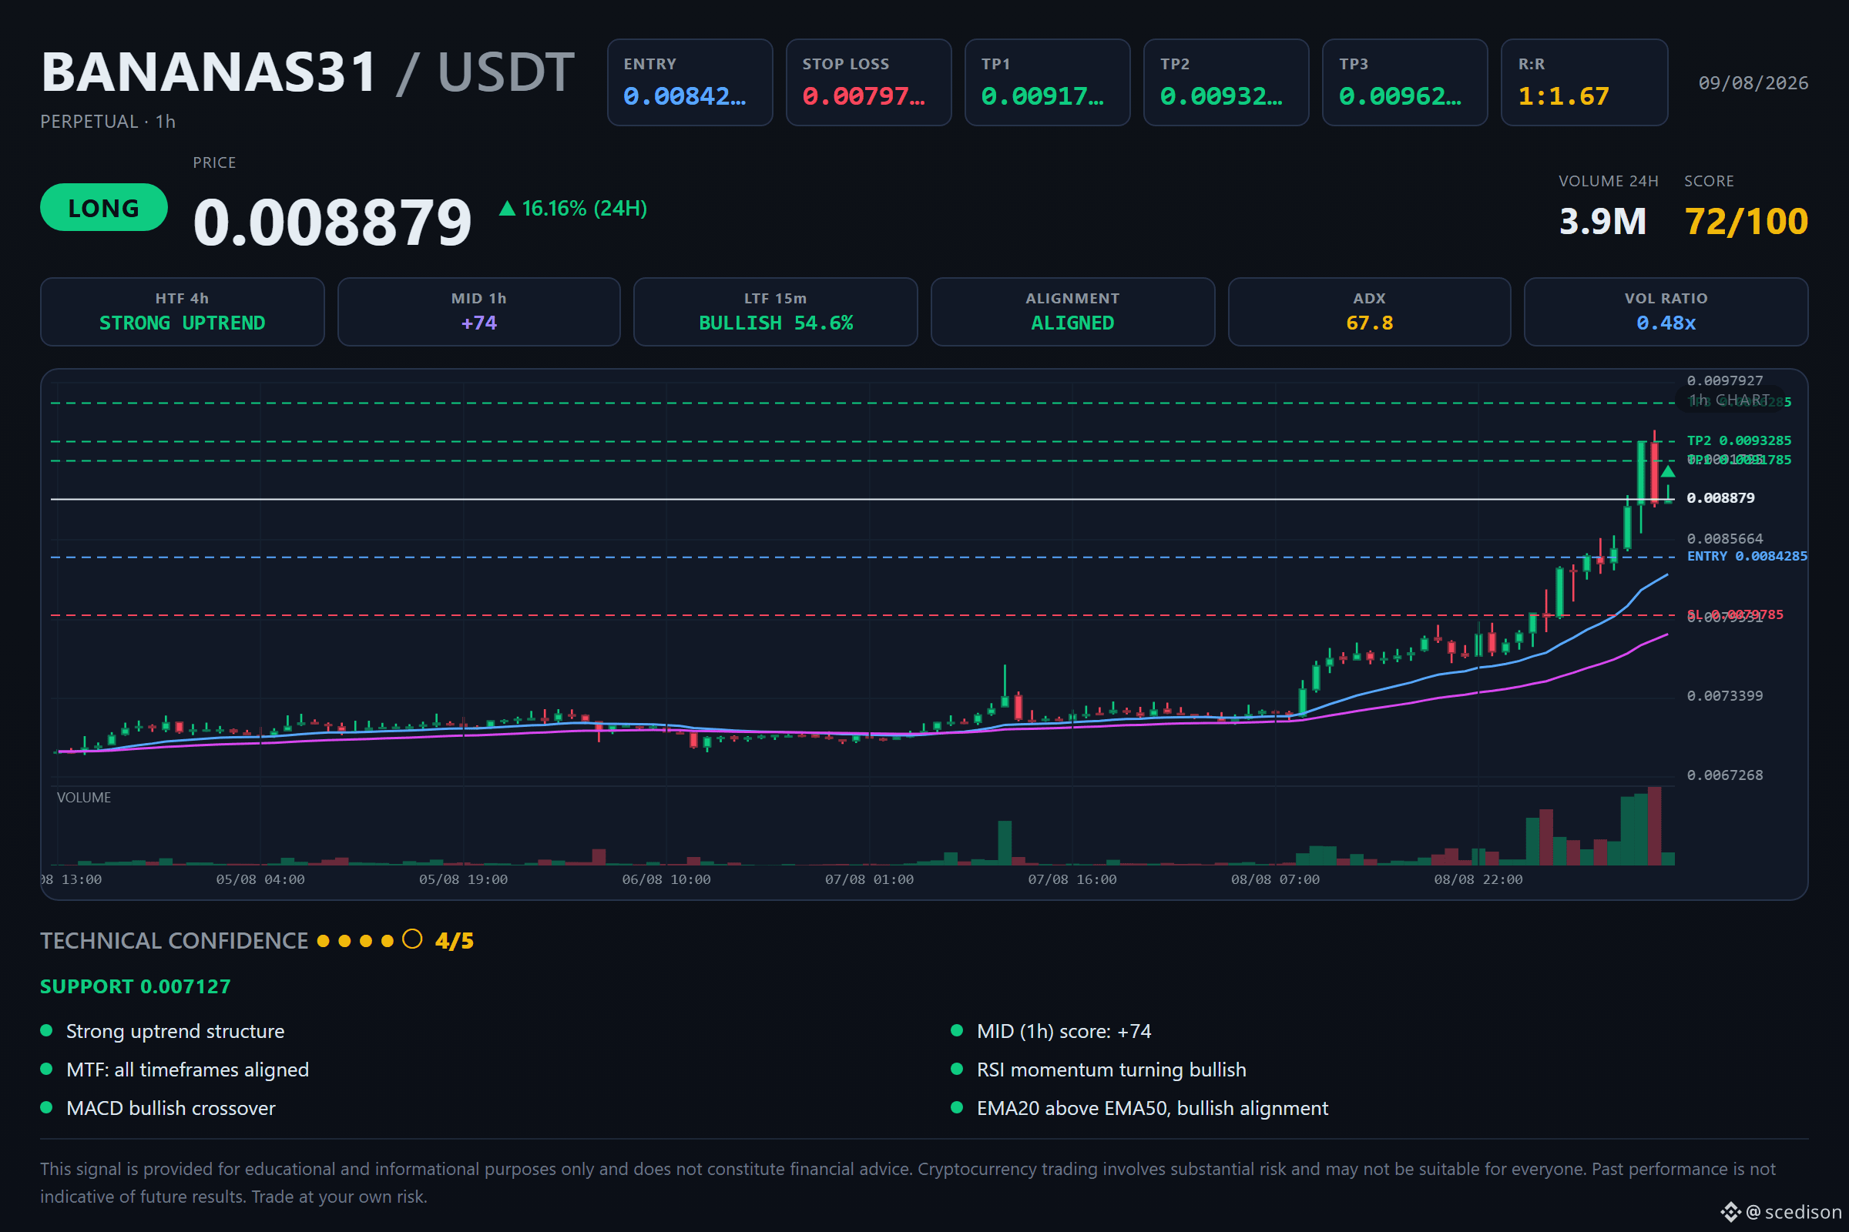1849x1232 pixels.
Task: Click the LTF 15m Bullish card
Action: pos(776,312)
